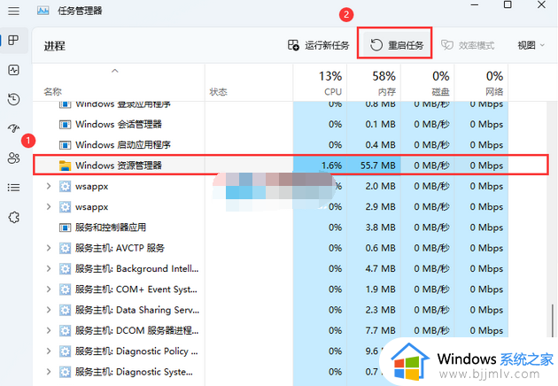Click the Windows 启动应用程序 app icon
This screenshot has height=386, width=558.
point(65,145)
